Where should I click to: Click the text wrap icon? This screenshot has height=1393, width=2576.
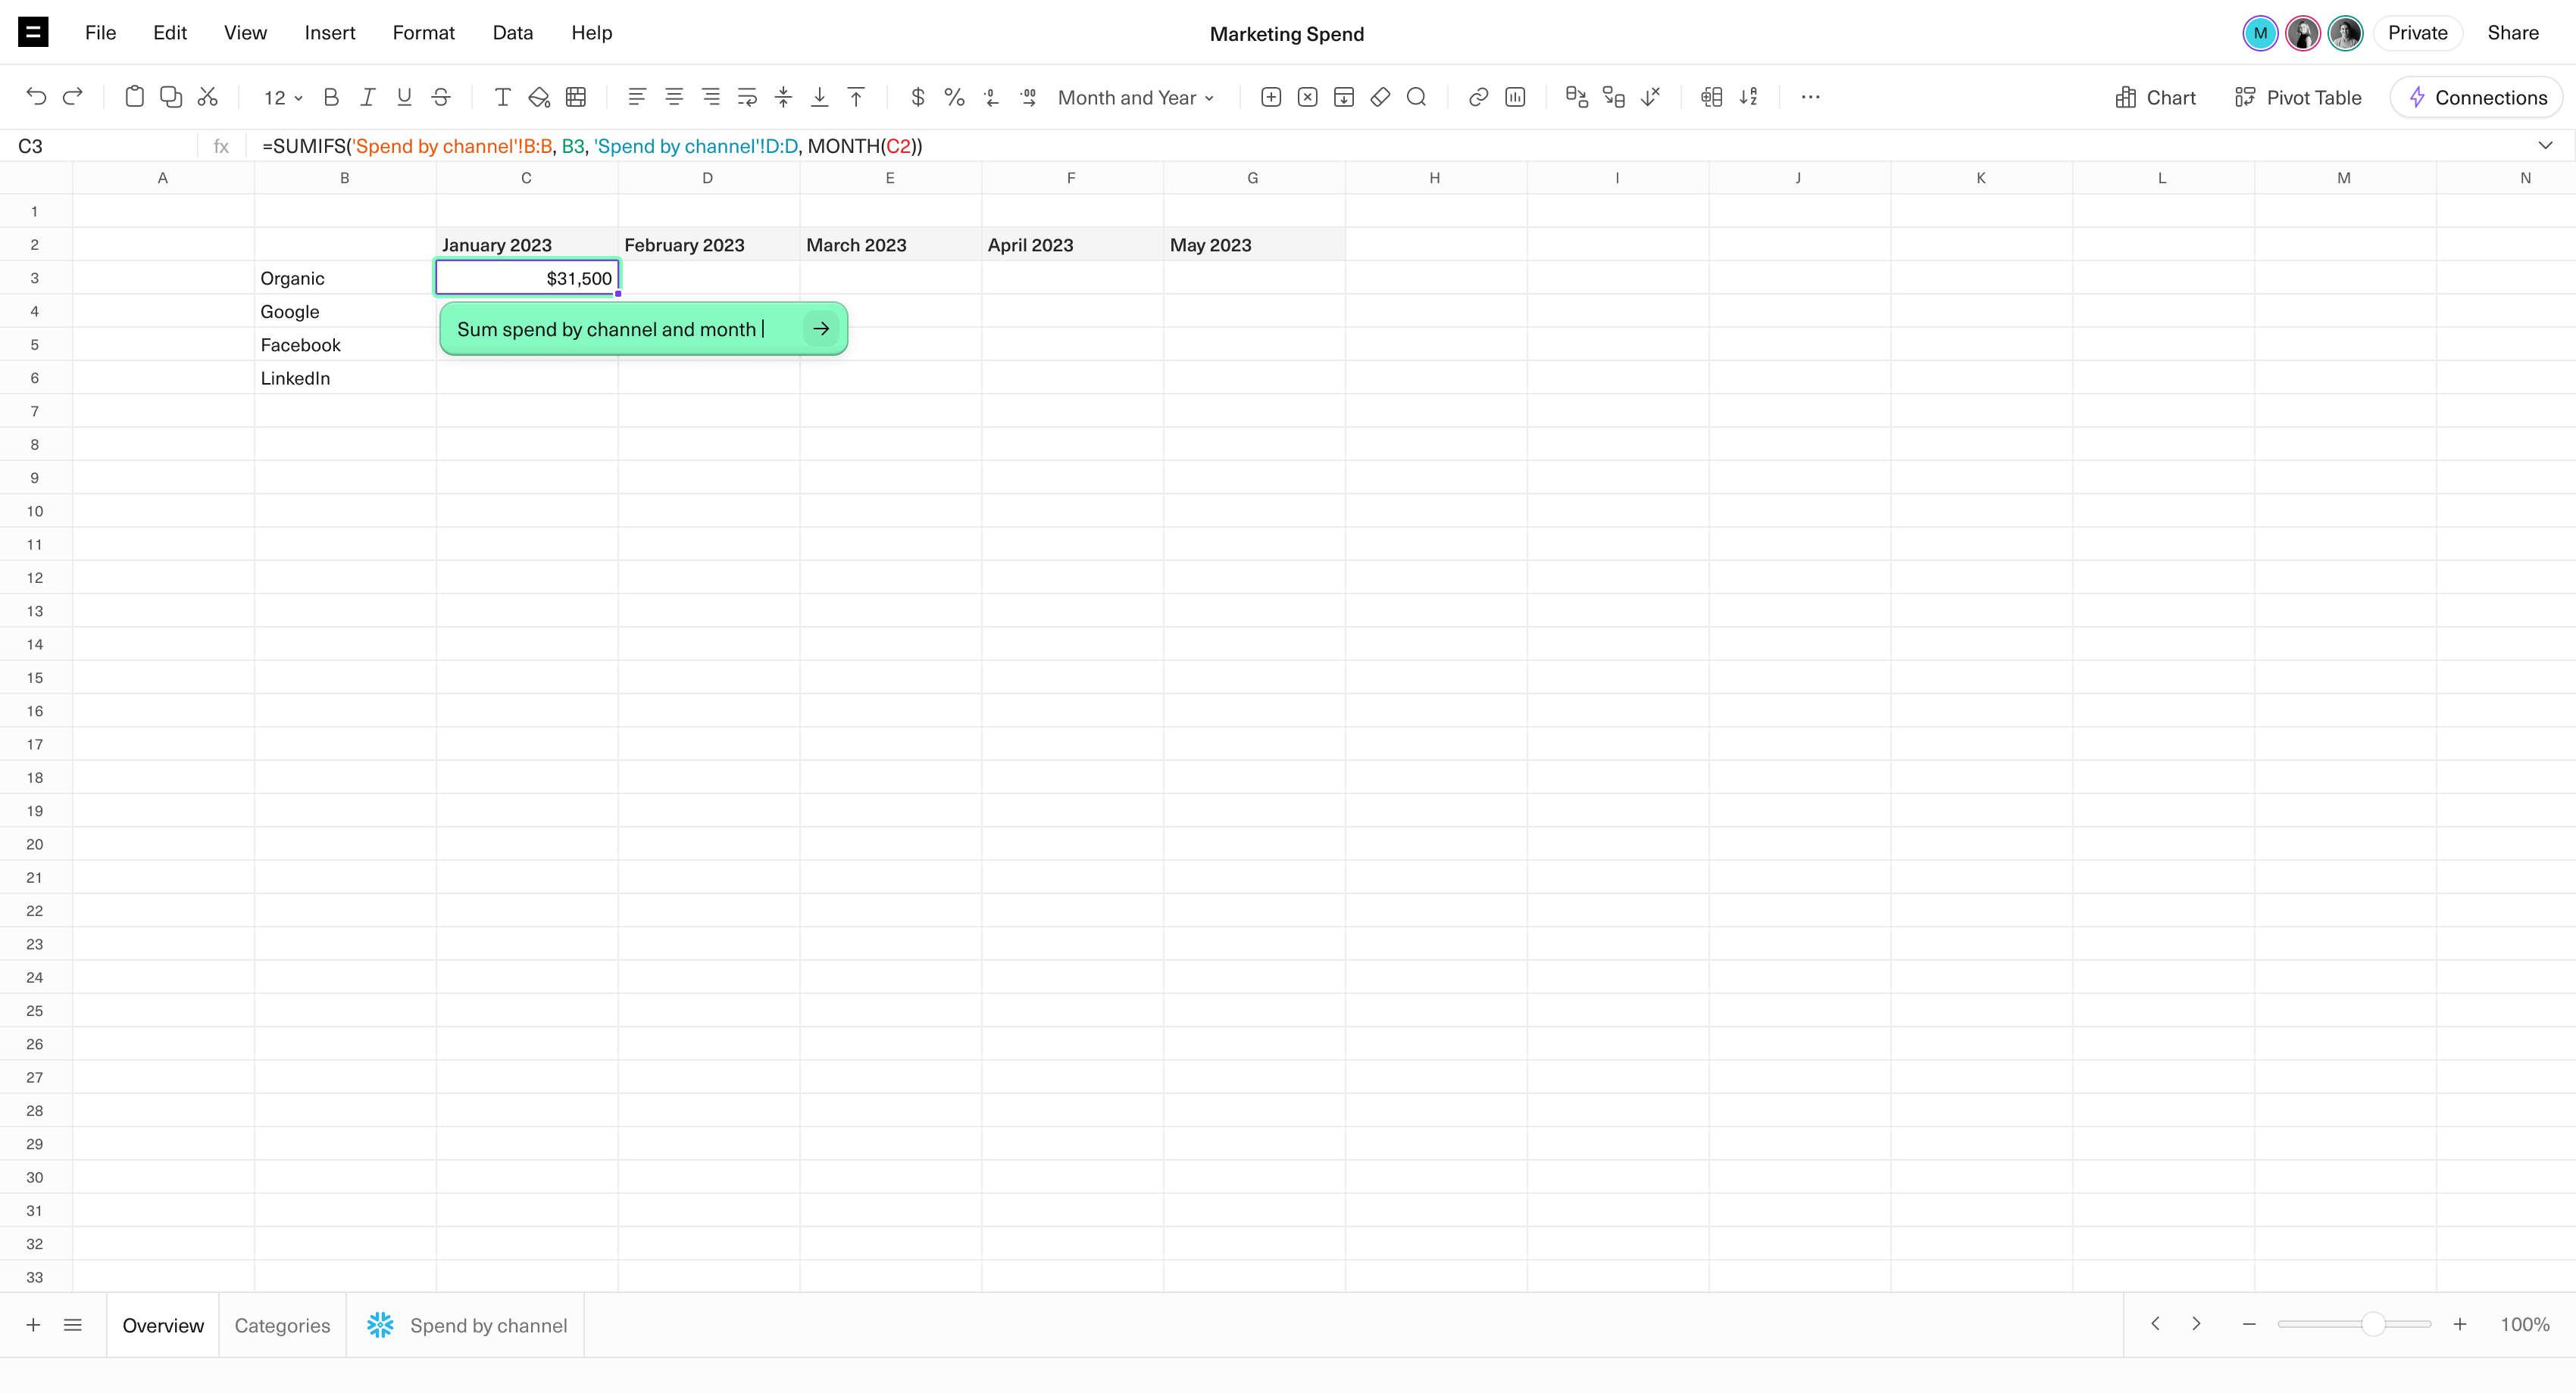point(747,97)
